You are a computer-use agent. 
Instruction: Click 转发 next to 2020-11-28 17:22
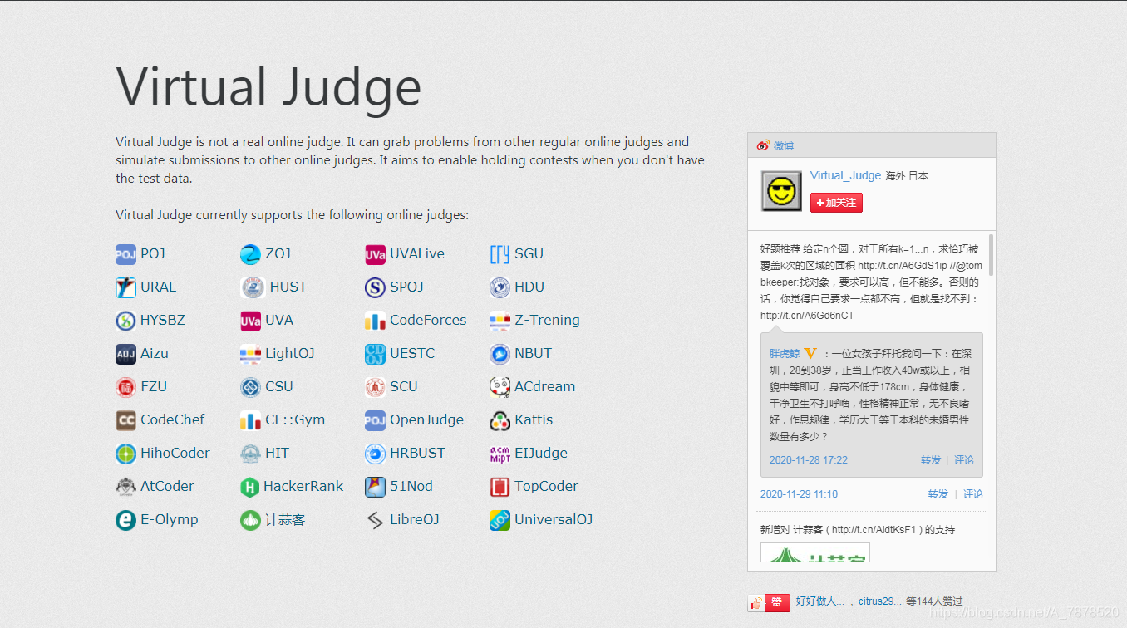pos(931,459)
